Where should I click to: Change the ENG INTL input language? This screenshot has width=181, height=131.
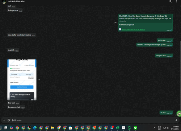(x=160, y=128)
